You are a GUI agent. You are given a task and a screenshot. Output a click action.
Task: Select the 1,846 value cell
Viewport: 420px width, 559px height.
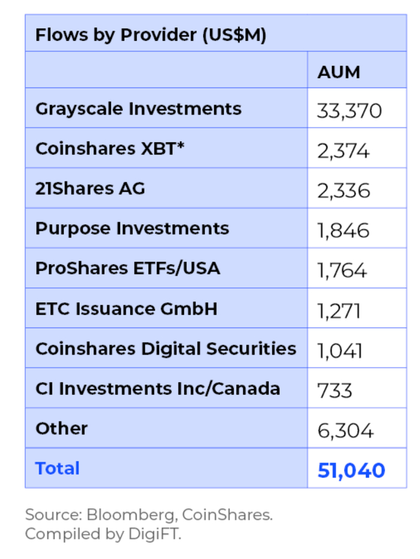pos(343,231)
